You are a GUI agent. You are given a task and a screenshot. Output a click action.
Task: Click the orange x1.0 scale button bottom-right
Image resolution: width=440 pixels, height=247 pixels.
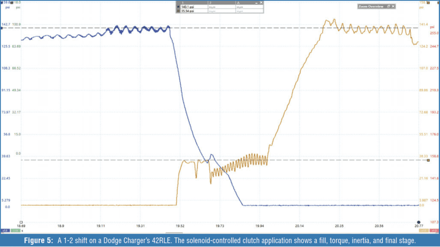[x=424, y=231]
